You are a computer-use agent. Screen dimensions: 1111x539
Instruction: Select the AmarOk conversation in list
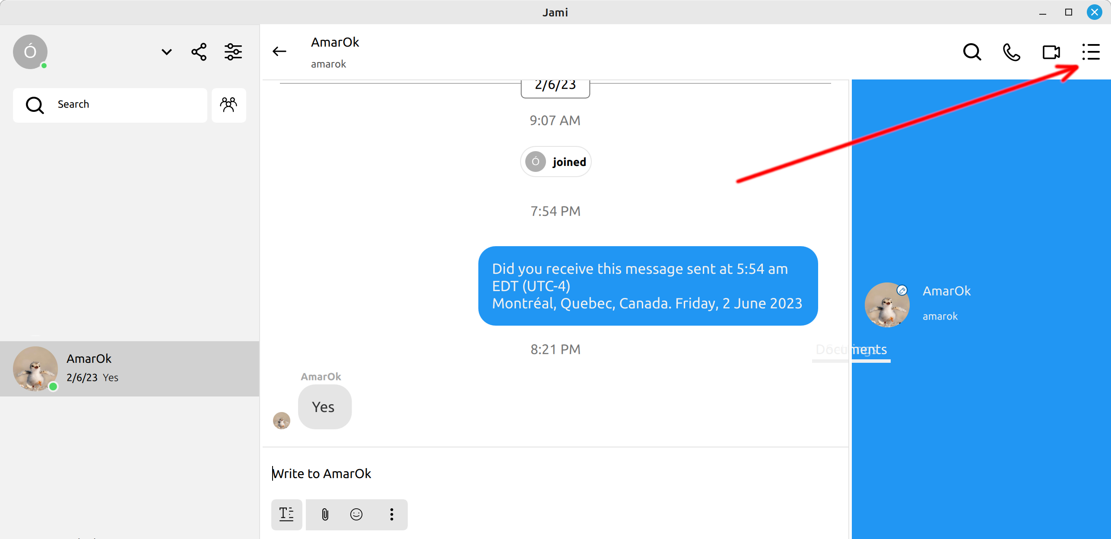(x=130, y=368)
